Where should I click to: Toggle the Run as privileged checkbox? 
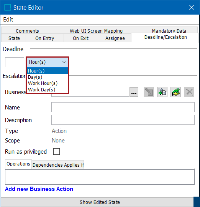(56, 151)
